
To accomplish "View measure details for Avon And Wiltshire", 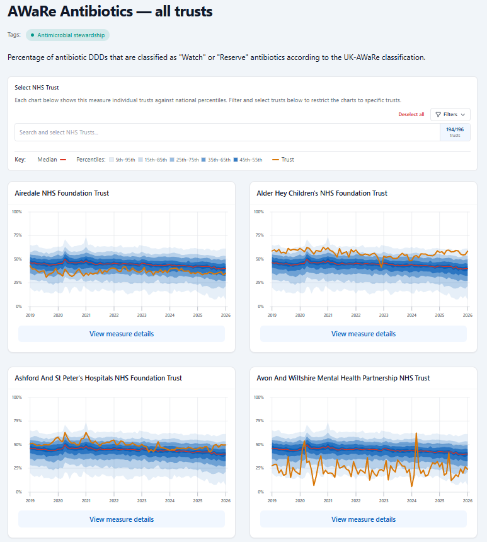I will (x=364, y=519).
